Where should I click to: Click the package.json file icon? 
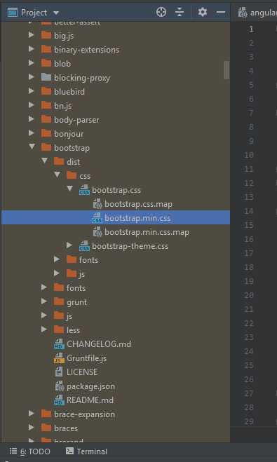point(60,386)
